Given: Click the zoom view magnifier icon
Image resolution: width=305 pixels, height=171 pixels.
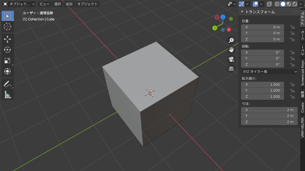Looking at the screenshot, I should [x=231, y=40].
